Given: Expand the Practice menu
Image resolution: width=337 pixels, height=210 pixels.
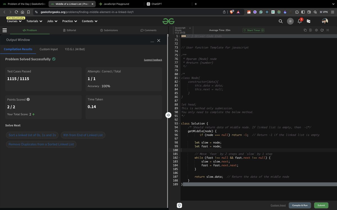Looking at the screenshot, I should pyautogui.click(x=69, y=21).
